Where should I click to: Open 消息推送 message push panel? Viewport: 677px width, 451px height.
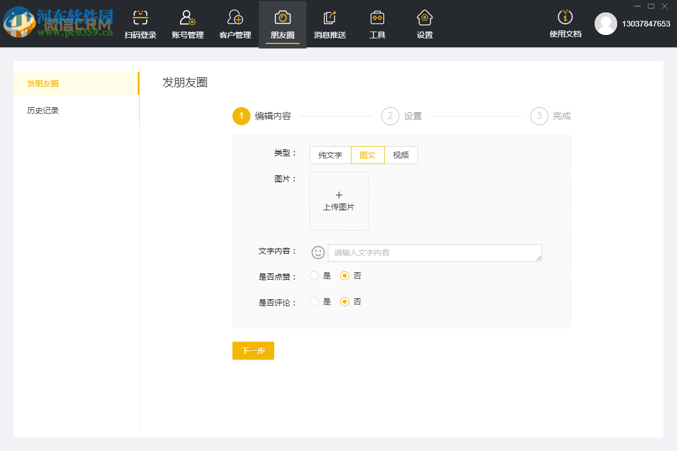(329, 23)
